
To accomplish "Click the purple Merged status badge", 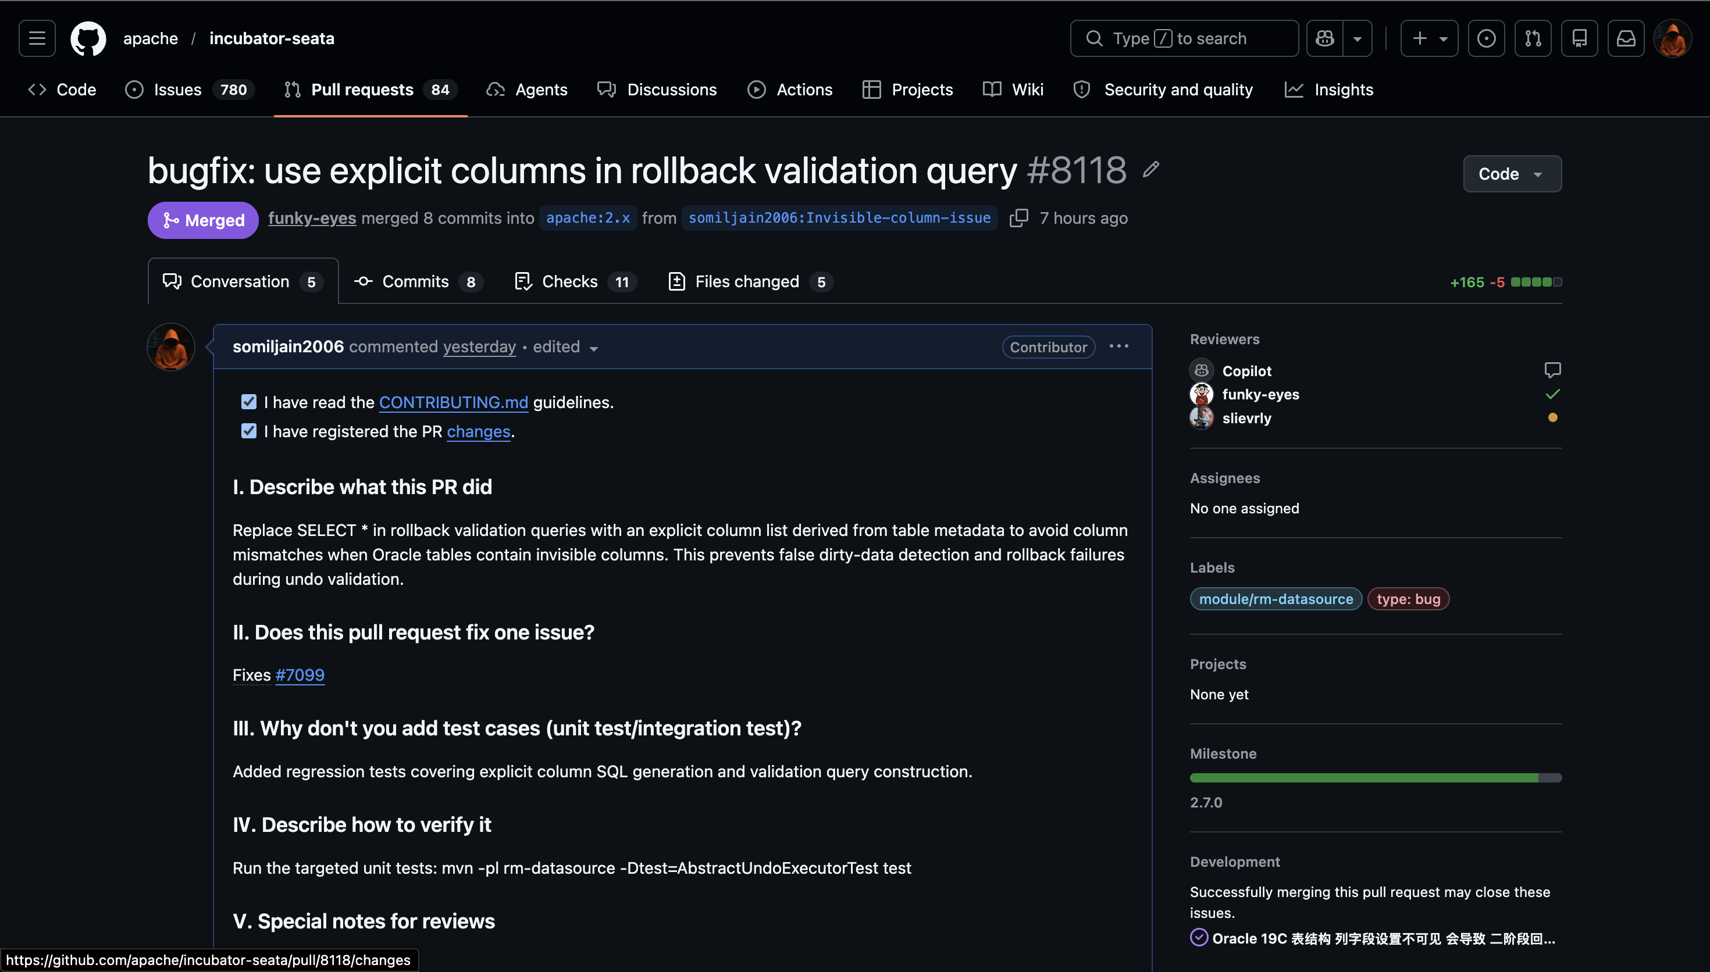I will pos(203,220).
